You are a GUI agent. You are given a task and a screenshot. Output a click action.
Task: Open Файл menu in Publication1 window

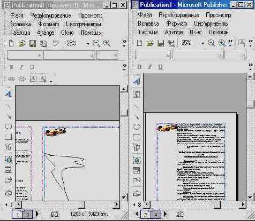click(145, 15)
